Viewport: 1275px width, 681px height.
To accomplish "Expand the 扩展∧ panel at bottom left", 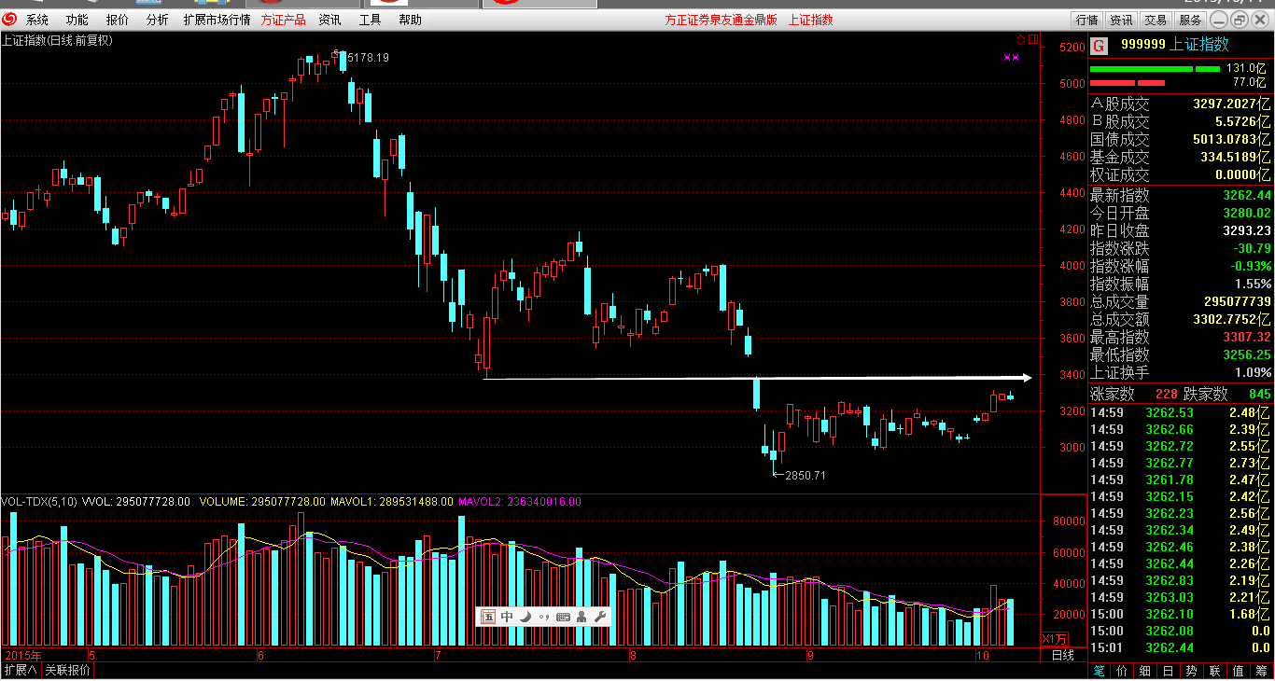I will tap(20, 671).
